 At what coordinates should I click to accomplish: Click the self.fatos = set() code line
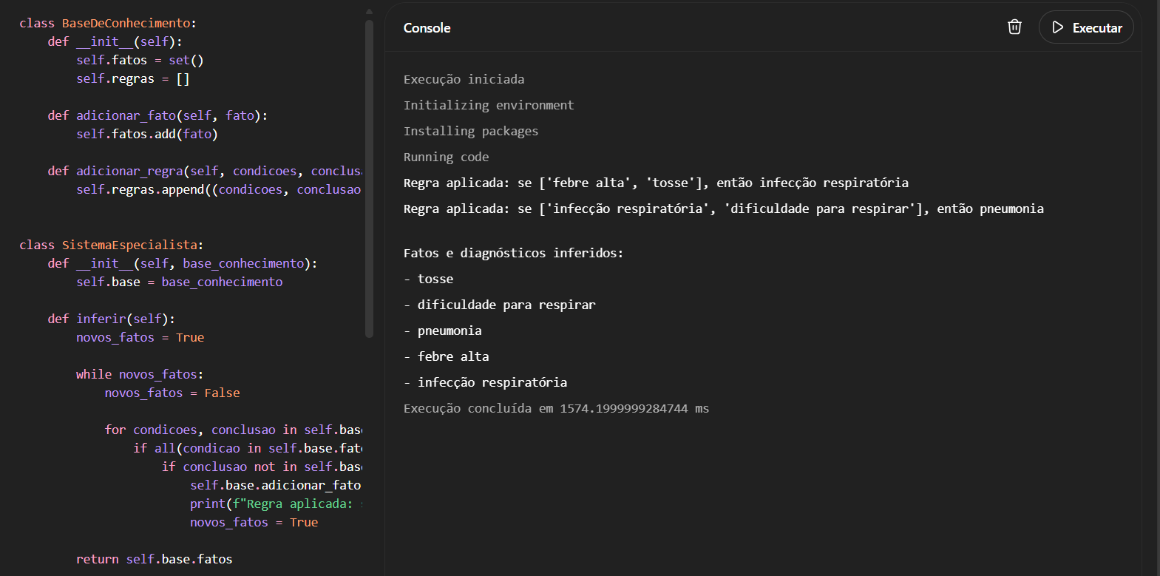(x=140, y=61)
